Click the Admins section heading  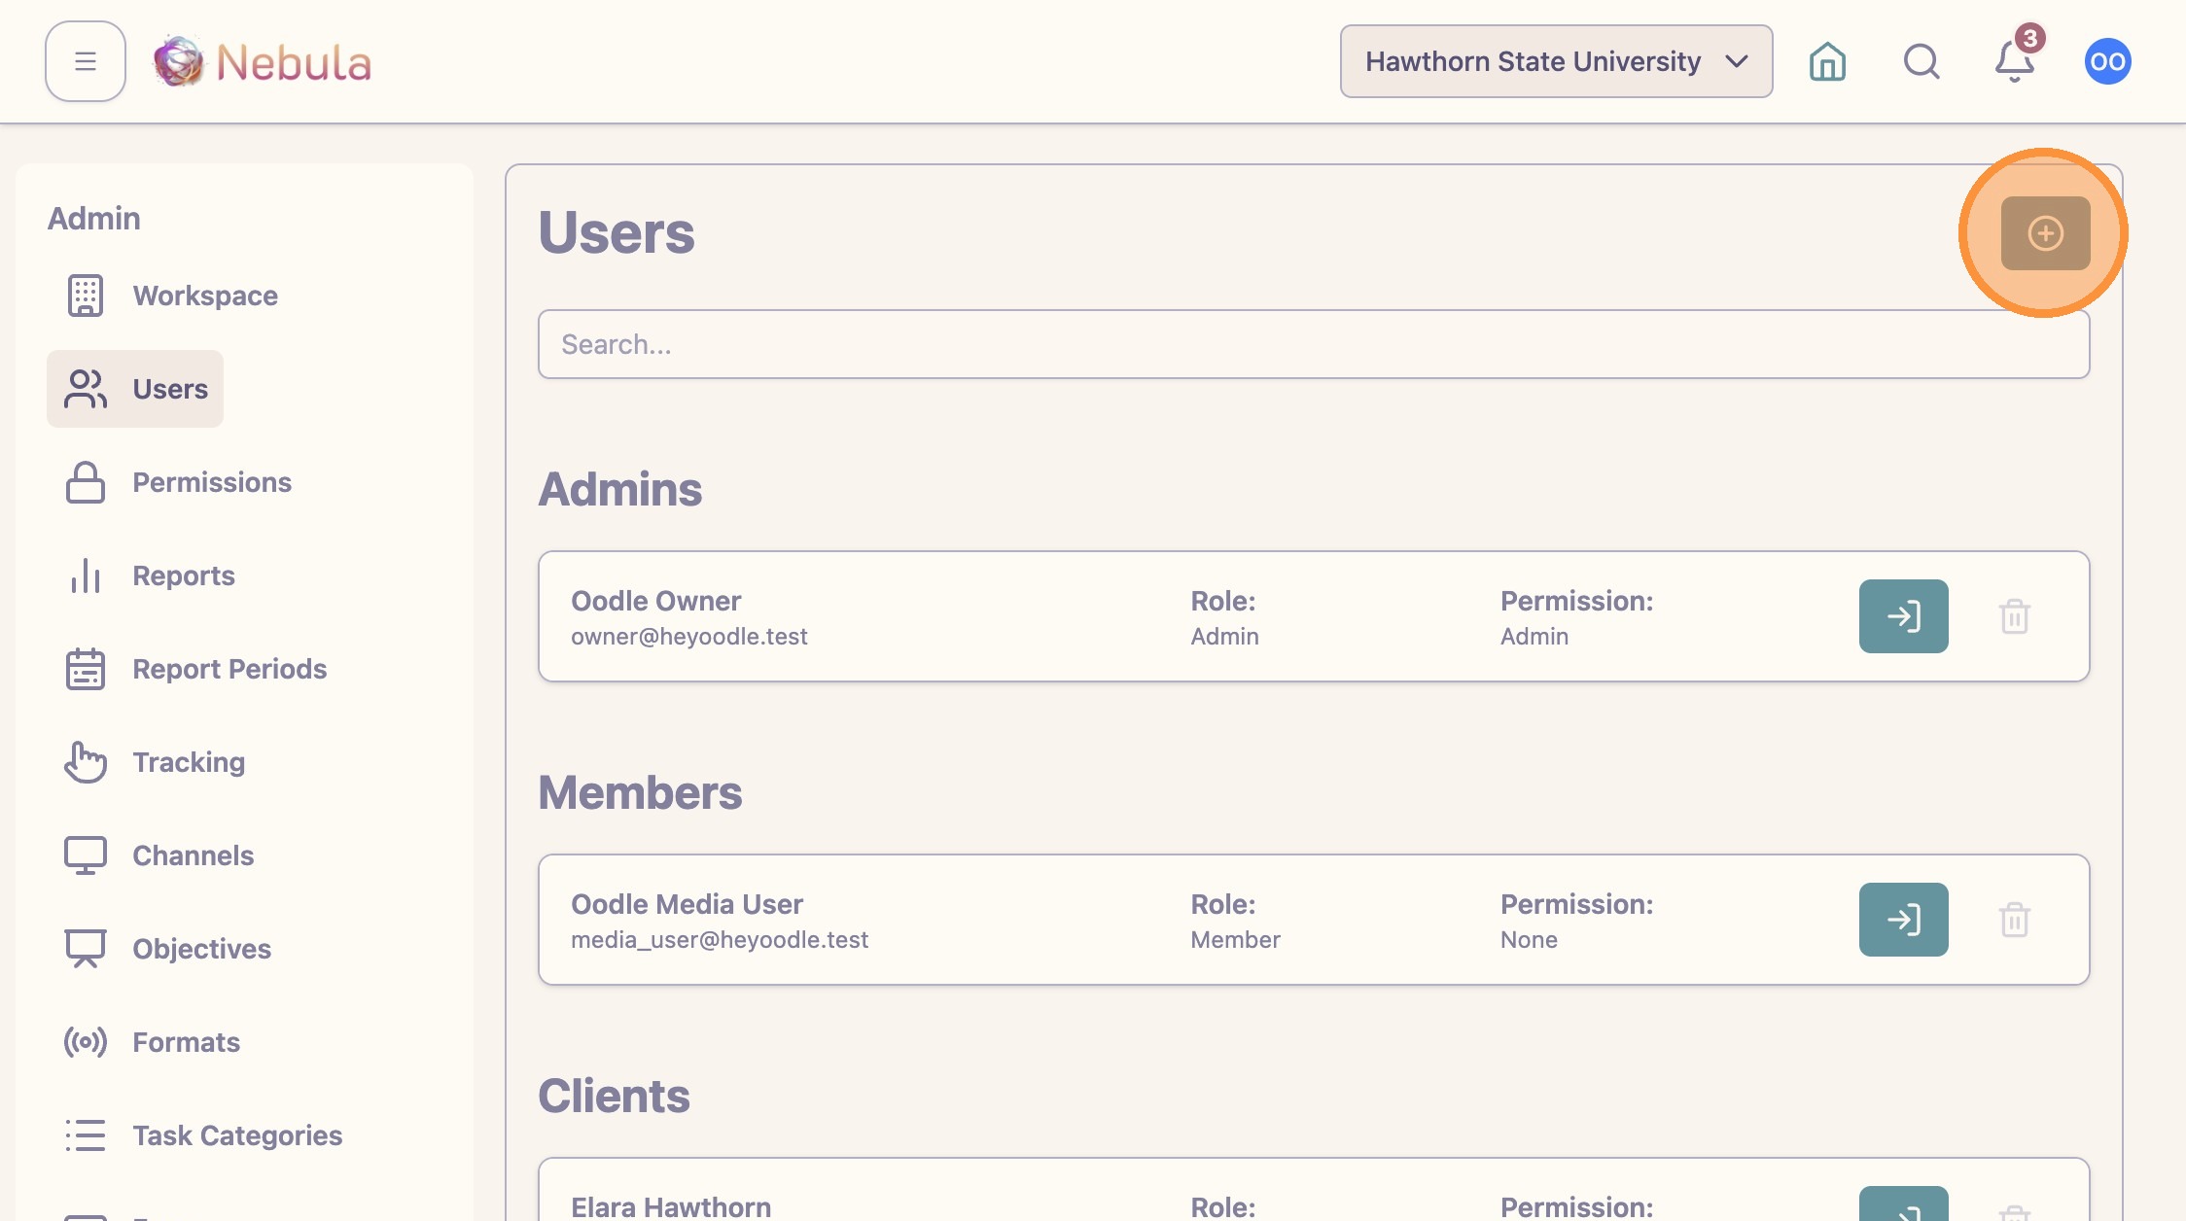point(620,489)
